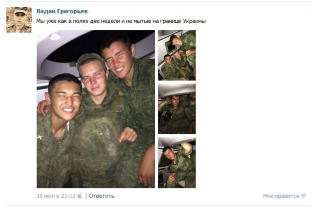Open the sepia profile avatar of post author
313x207 pixels.
pyautogui.click(x=19, y=20)
